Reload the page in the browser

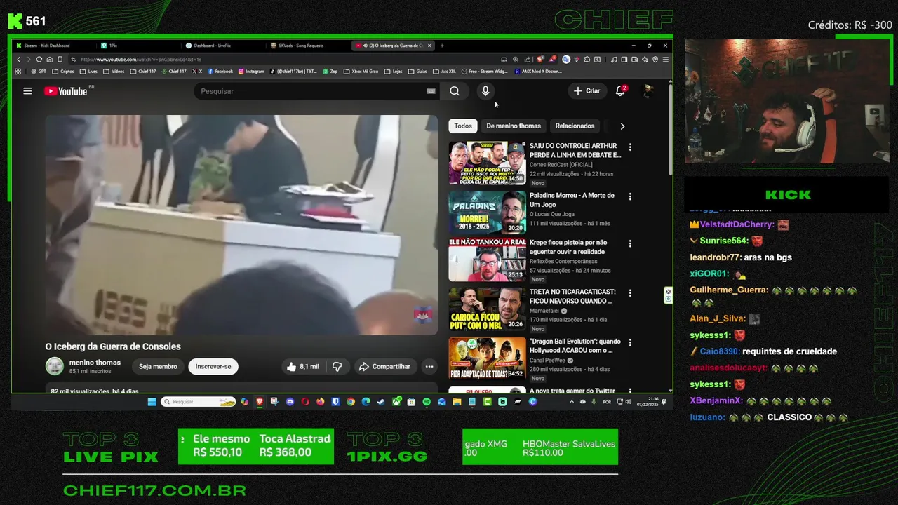[39, 60]
